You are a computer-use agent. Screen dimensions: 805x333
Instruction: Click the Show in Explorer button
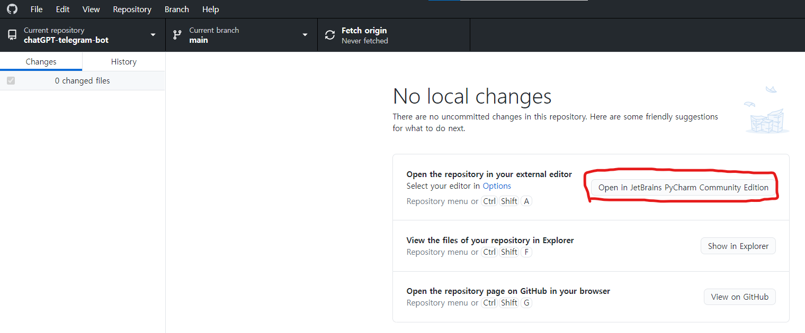point(738,246)
